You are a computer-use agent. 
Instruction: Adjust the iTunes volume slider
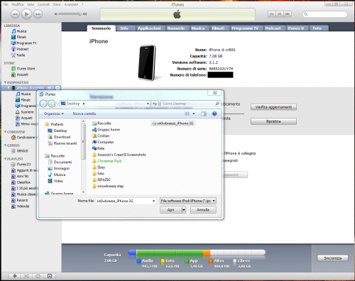pos(70,14)
